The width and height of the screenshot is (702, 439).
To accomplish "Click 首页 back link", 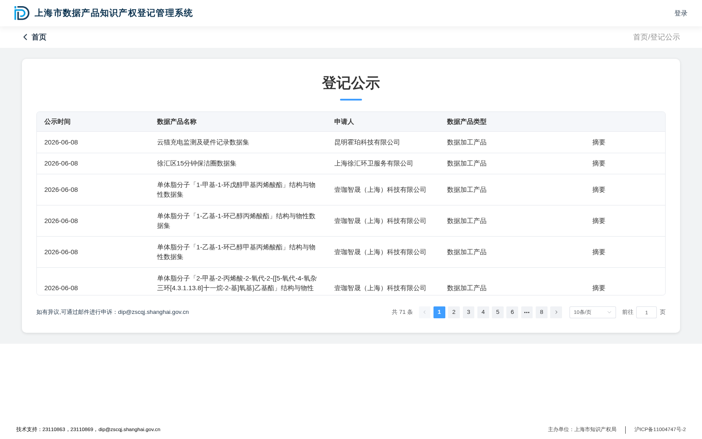I will pyautogui.click(x=39, y=37).
